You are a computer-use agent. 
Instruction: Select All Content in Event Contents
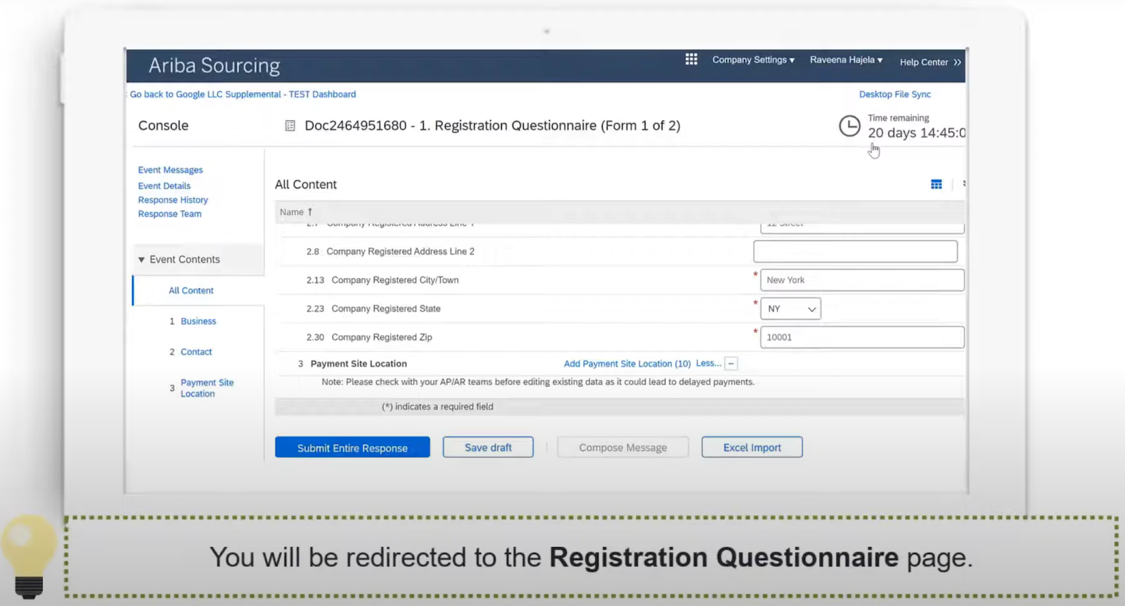pos(191,291)
